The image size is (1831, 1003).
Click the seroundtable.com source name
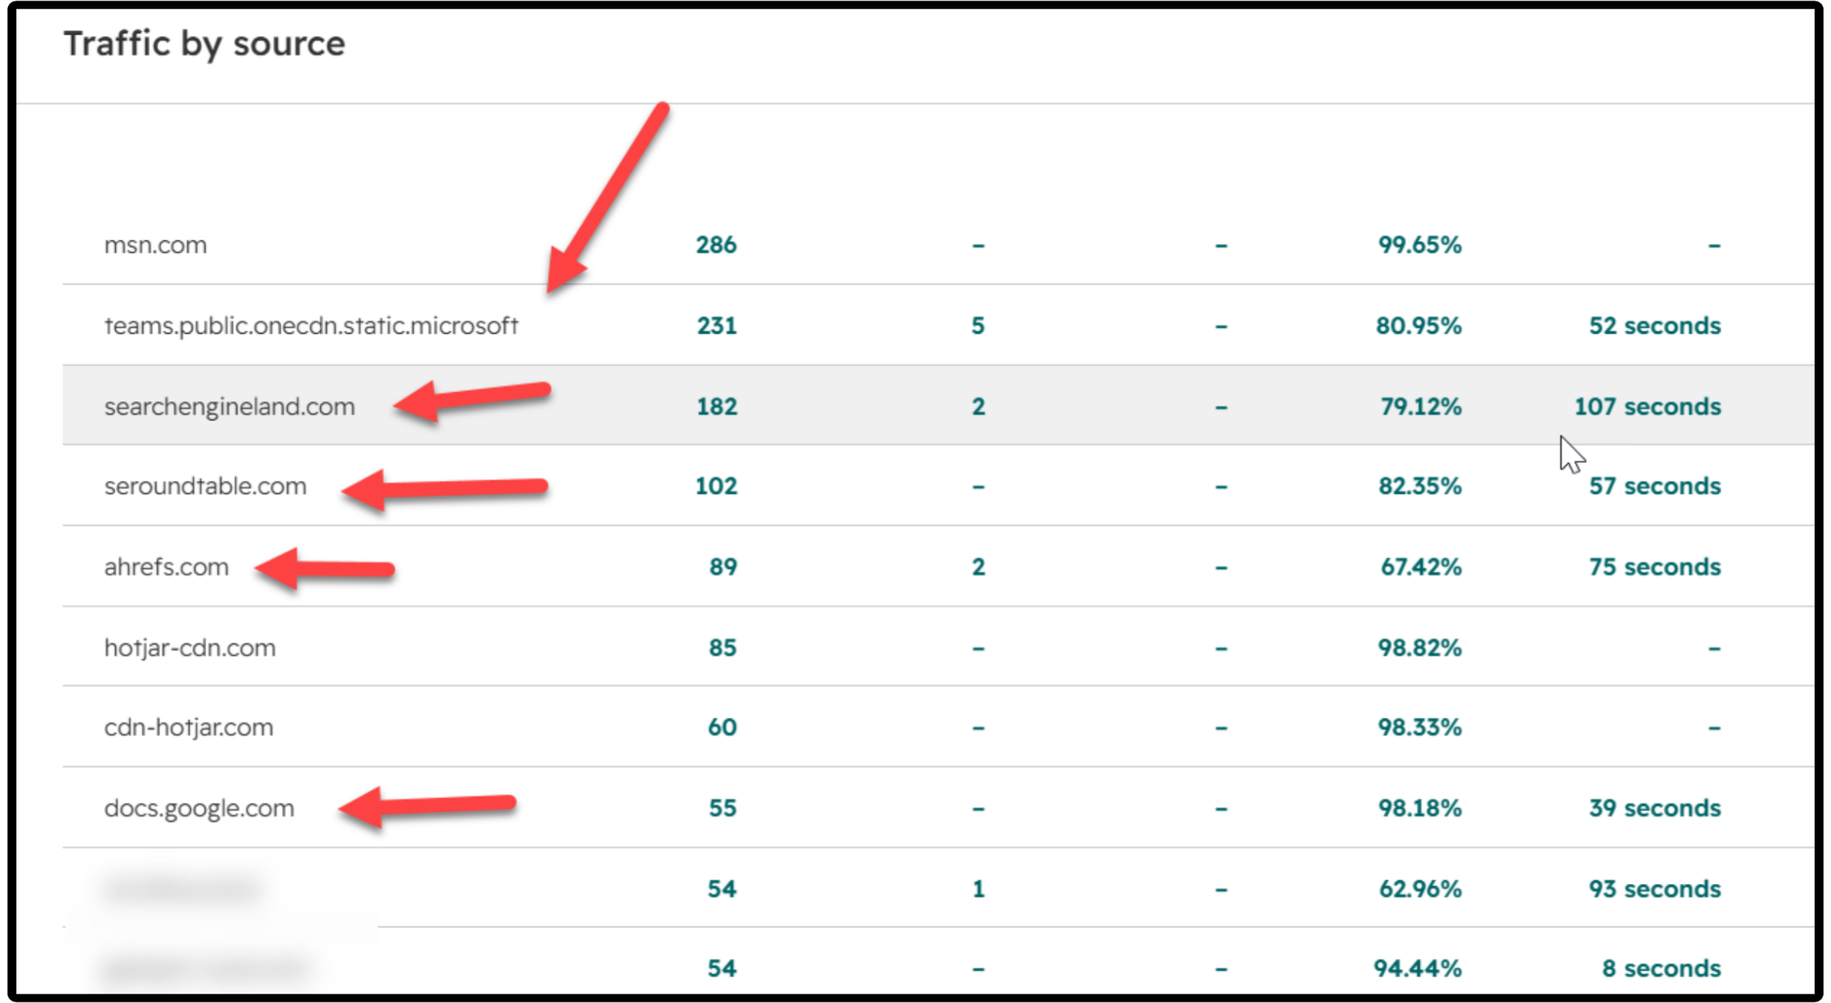(x=205, y=486)
